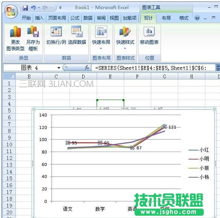Click the Name Box showing 图表 4
This screenshot has width=220, height=218.
tap(30, 68)
